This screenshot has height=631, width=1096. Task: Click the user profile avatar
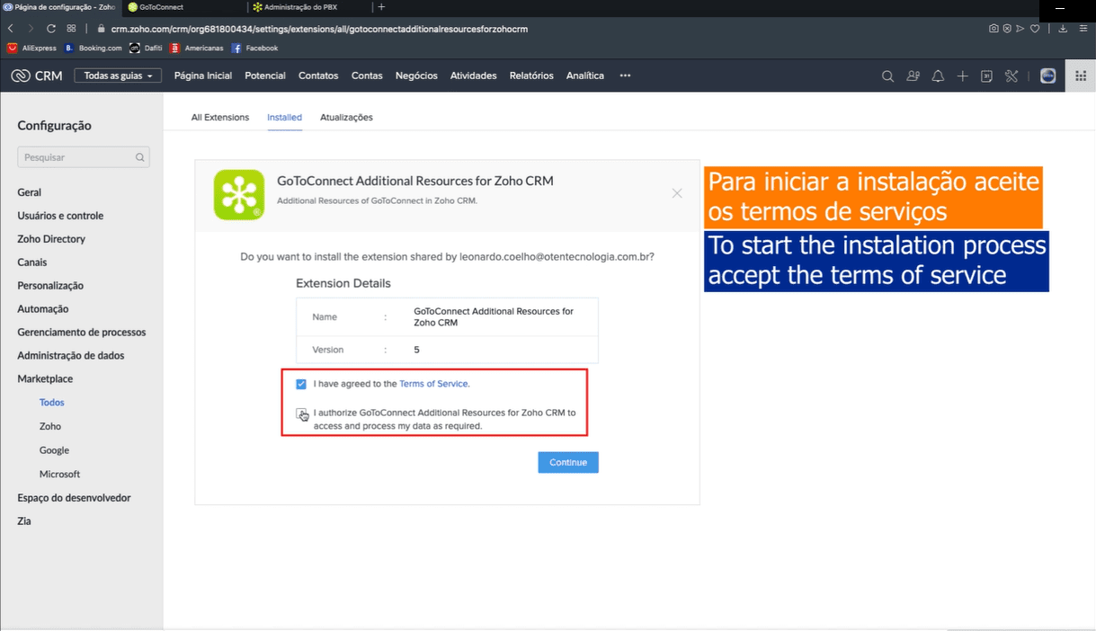click(1047, 76)
